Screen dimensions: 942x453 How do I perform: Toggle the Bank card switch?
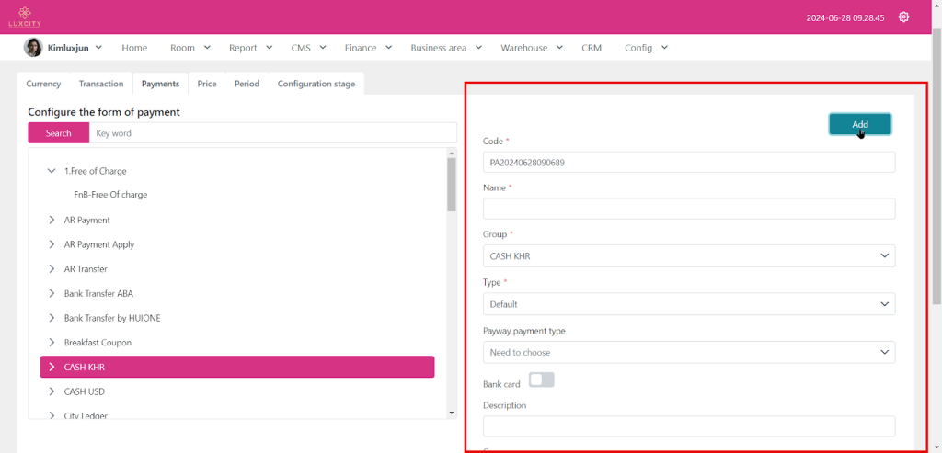[x=541, y=380]
